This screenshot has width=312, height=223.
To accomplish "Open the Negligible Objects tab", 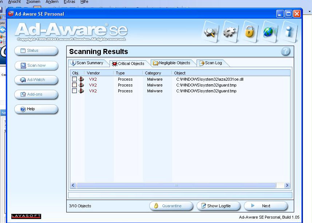I will [172, 63].
